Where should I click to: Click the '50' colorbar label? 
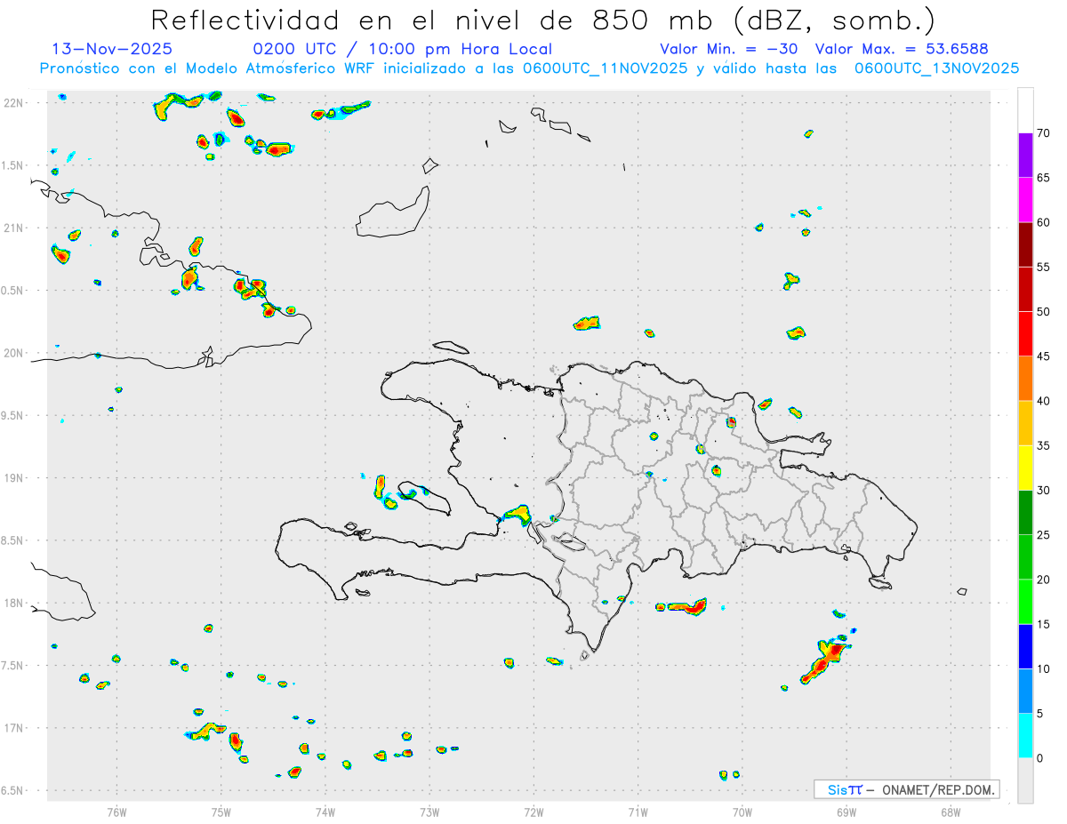pyautogui.click(x=1044, y=312)
